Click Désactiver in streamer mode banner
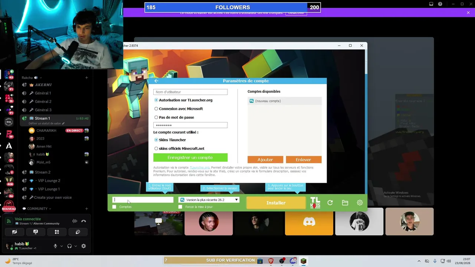 pyautogui.click(x=296, y=13)
